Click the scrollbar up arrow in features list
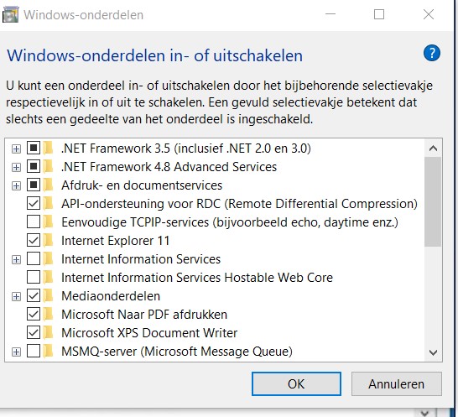This screenshot has height=417, width=458. [433, 149]
